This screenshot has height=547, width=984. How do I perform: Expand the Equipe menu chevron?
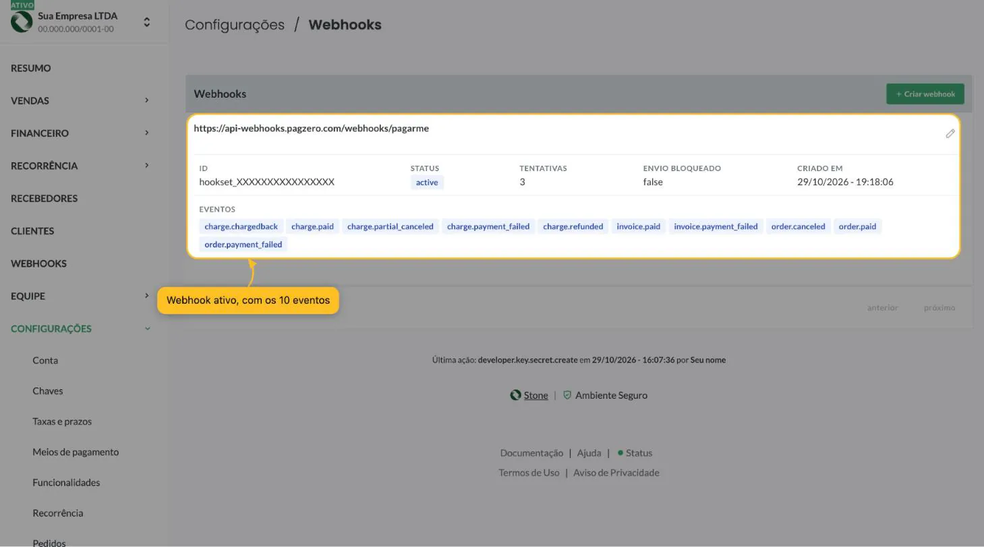[x=146, y=296]
